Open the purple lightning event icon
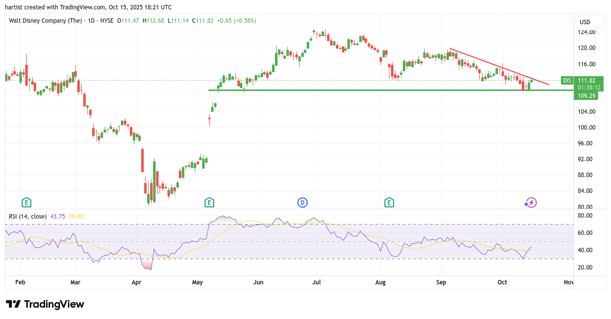The width and height of the screenshot is (611, 319). click(x=531, y=202)
